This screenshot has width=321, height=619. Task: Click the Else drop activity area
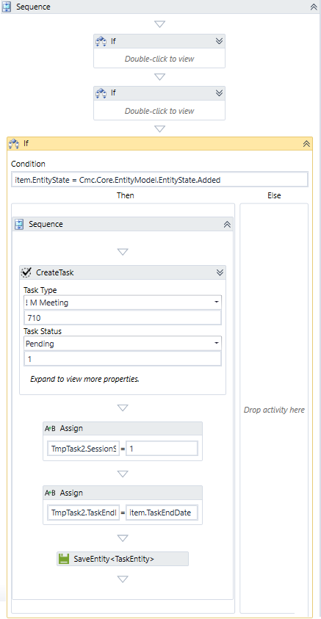274,410
